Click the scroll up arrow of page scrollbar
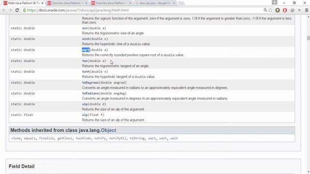 pos(308,17)
